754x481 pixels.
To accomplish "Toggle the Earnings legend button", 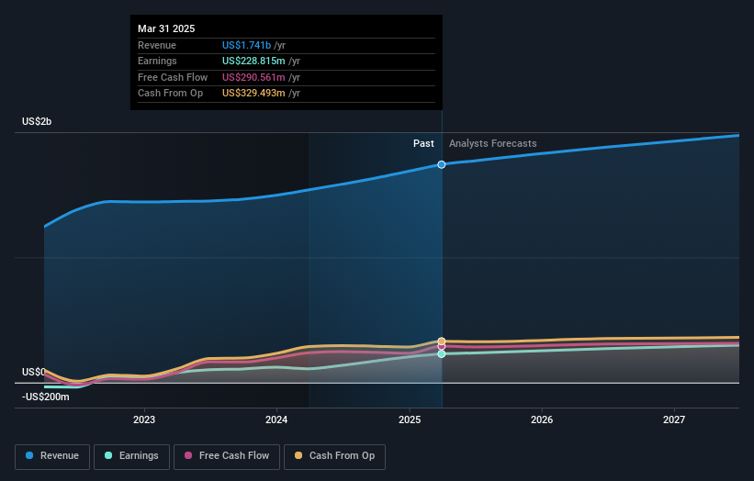I will click(131, 456).
